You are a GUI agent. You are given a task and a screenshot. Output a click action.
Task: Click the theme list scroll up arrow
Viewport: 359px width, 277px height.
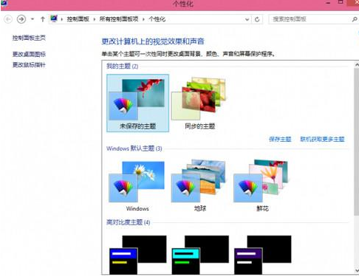(357, 65)
